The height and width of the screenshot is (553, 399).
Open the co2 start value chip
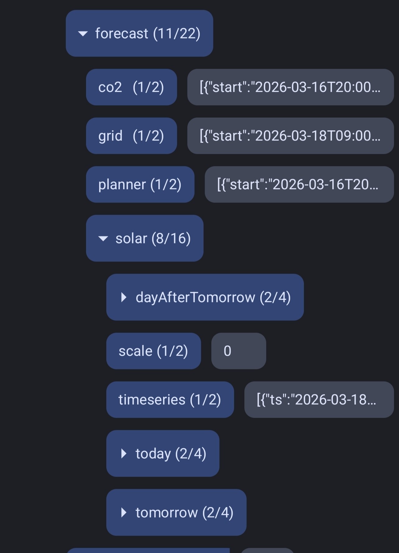(x=290, y=87)
